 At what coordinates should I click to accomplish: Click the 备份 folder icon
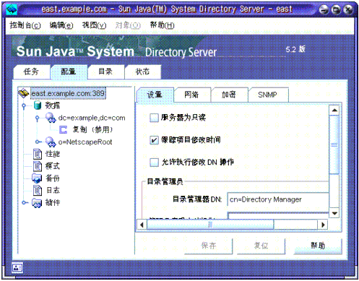37,178
